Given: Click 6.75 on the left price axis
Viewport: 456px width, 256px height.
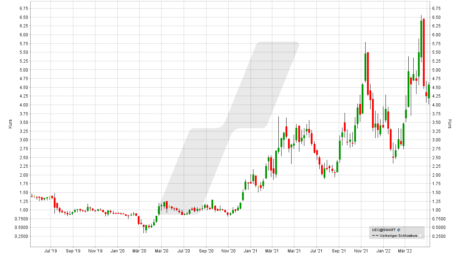Looking at the screenshot, I should 23,8.
